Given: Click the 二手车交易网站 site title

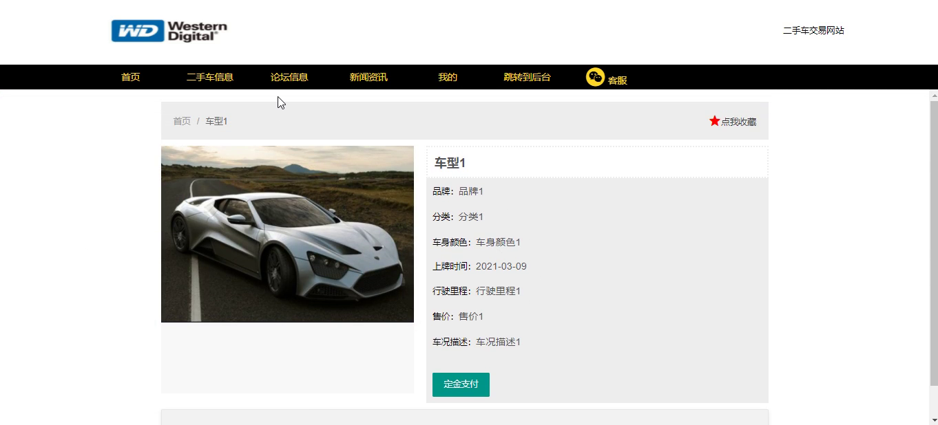Looking at the screenshot, I should (x=813, y=30).
